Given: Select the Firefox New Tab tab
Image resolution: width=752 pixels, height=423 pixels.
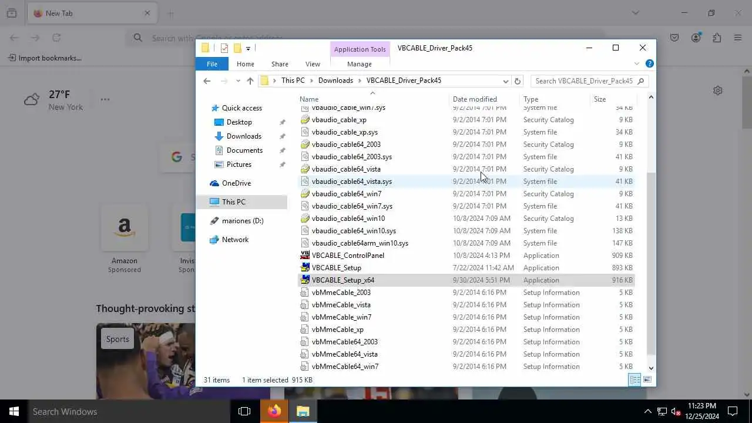Looking at the screenshot, I should [x=92, y=13].
